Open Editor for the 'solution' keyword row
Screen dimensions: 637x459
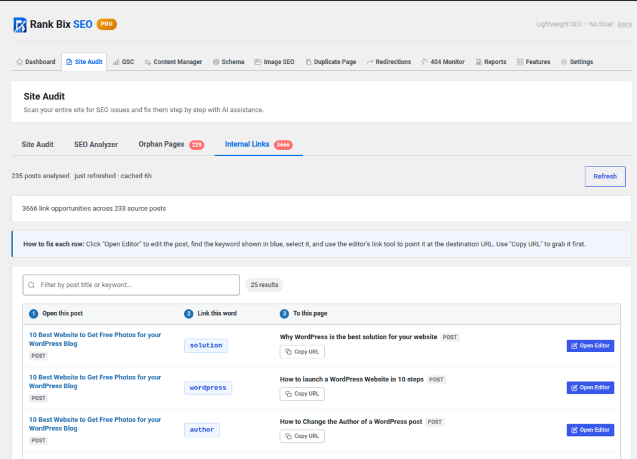click(590, 346)
